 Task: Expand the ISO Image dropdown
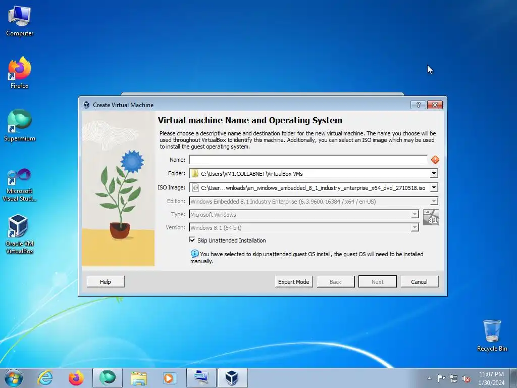pos(434,188)
